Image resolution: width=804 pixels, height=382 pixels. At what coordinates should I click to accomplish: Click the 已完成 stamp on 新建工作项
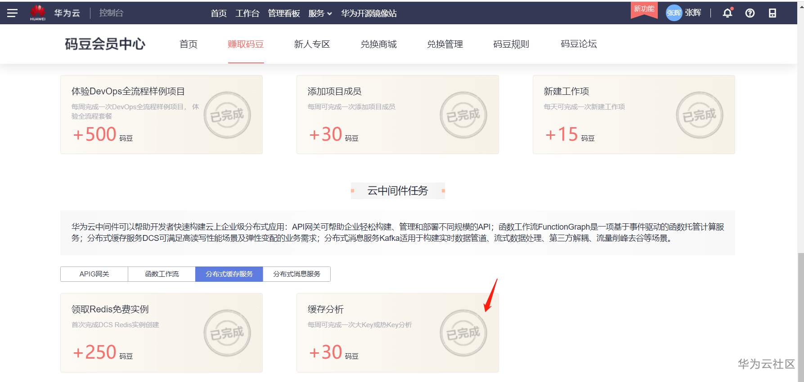point(700,115)
